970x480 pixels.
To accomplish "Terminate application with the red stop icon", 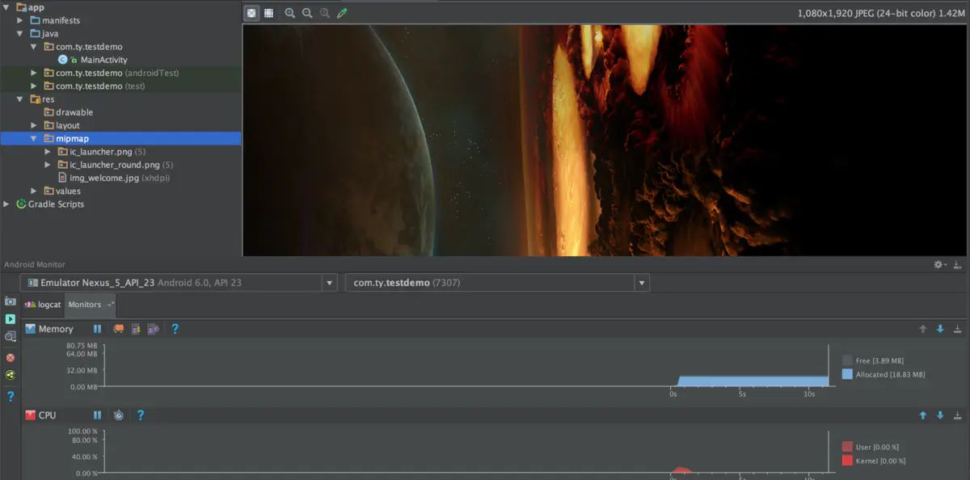I will pyautogui.click(x=11, y=357).
